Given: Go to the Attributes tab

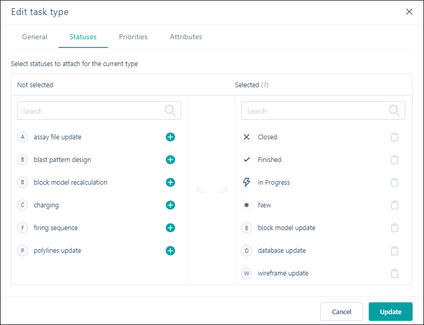Looking at the screenshot, I should [x=186, y=37].
